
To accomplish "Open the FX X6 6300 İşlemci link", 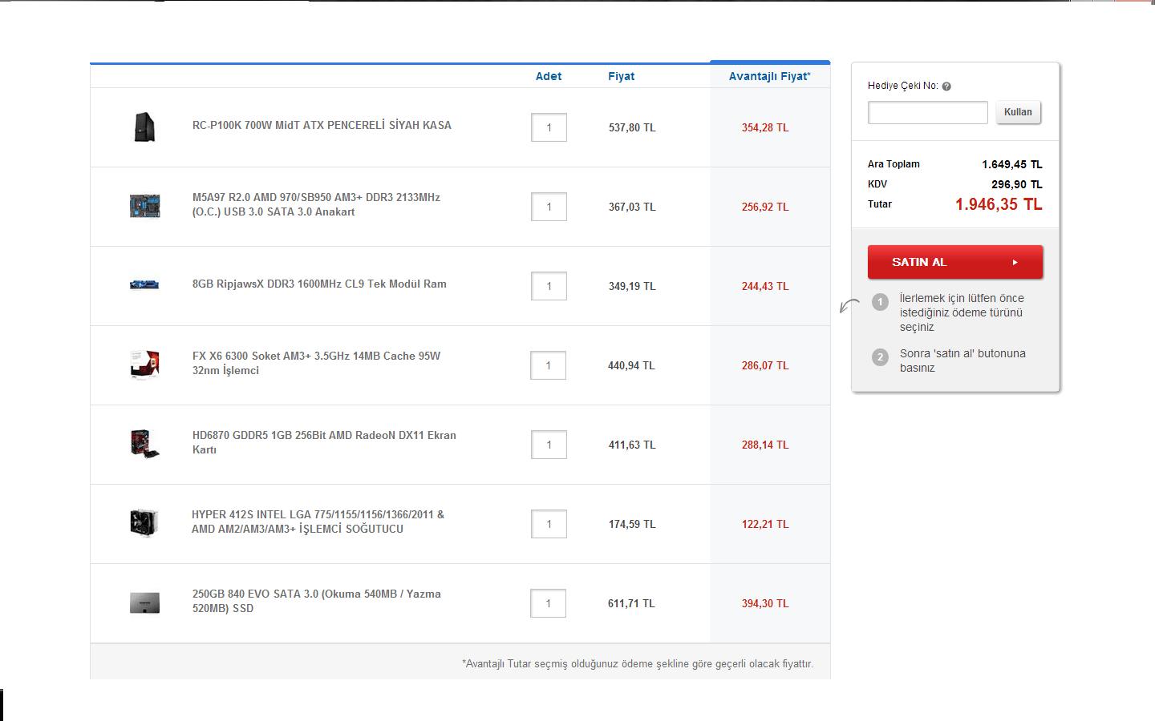I will click(316, 363).
